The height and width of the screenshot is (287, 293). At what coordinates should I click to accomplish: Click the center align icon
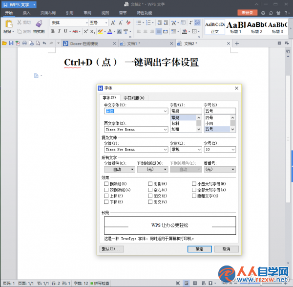[x=145, y=31]
